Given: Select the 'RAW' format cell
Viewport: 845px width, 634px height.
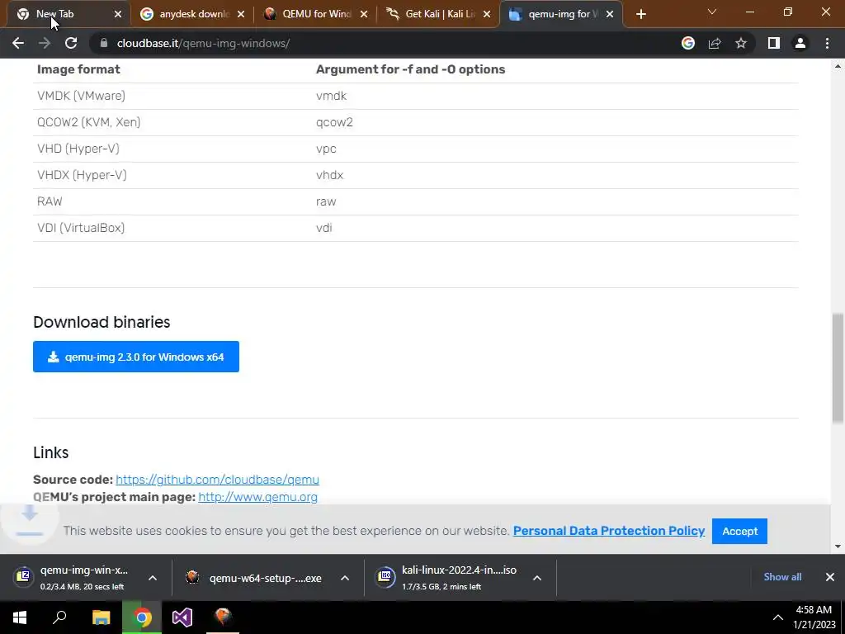Looking at the screenshot, I should [50, 201].
